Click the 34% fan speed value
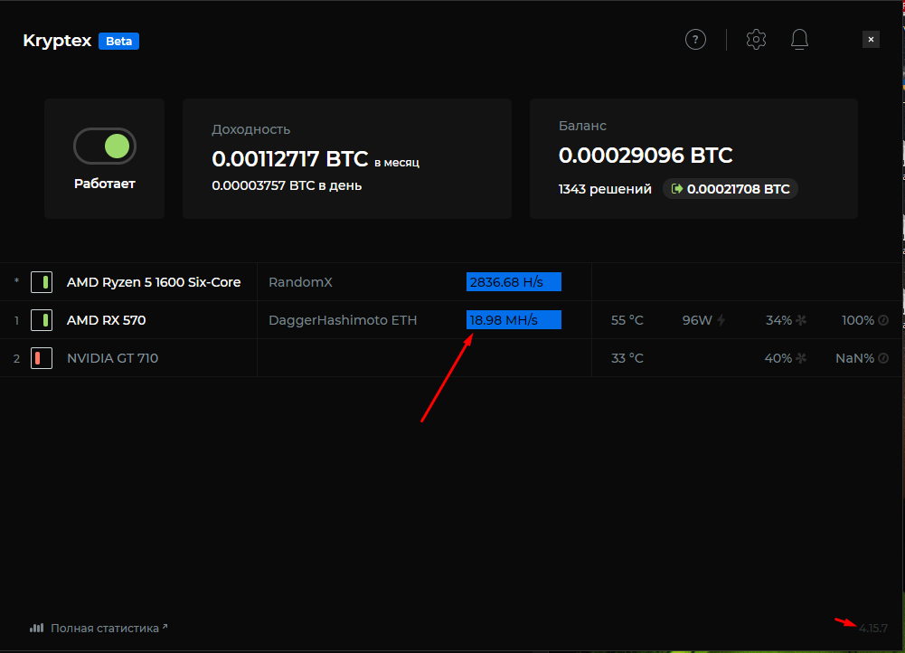 [778, 320]
